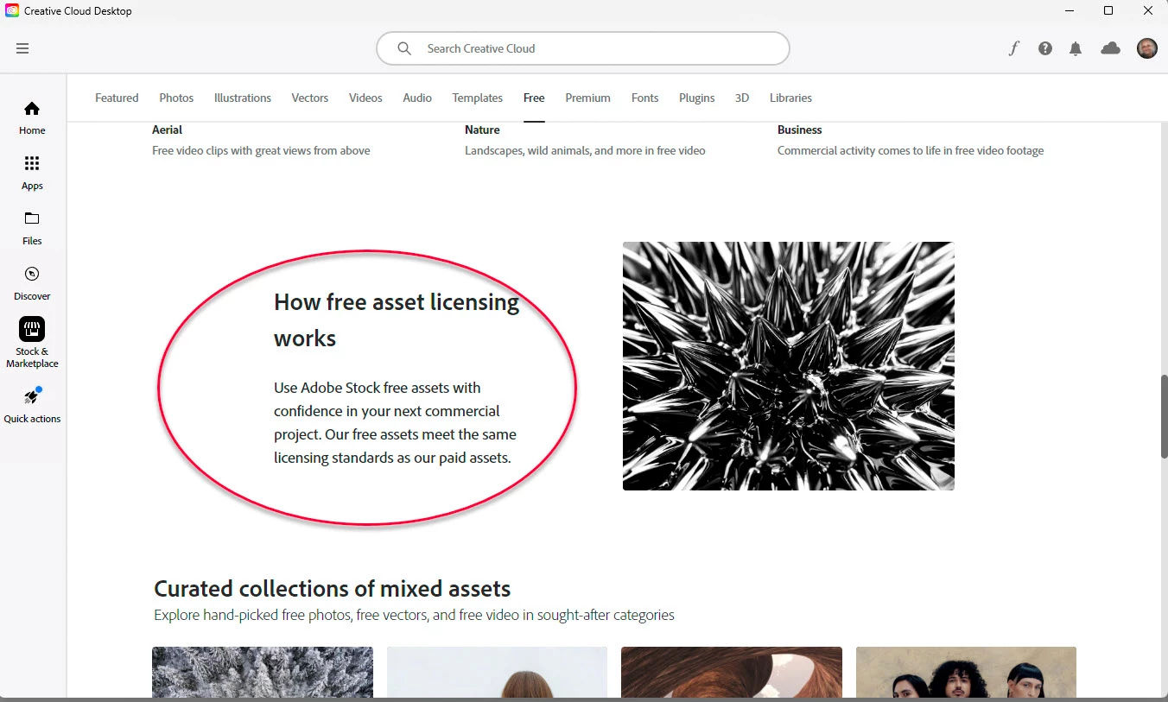Click the Explore hand-picked free photos subtitle
Screen dimensions: 1168x702
pos(414,616)
